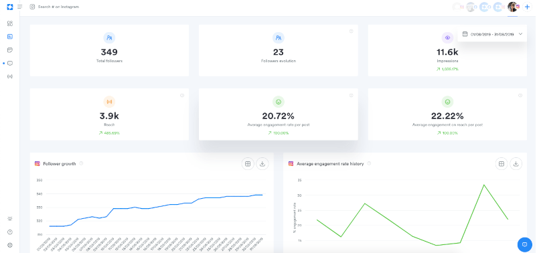Open the dashboard grid icon in the sidebar

[x=10, y=23]
